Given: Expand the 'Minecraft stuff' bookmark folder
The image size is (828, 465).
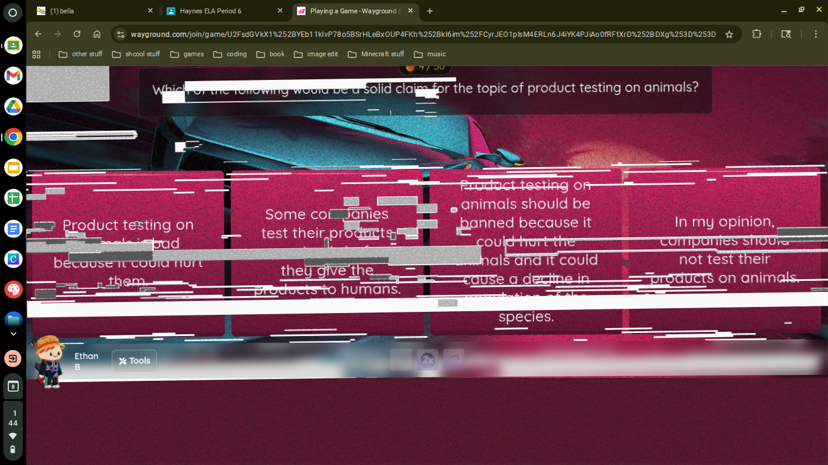Looking at the screenshot, I should 376,54.
